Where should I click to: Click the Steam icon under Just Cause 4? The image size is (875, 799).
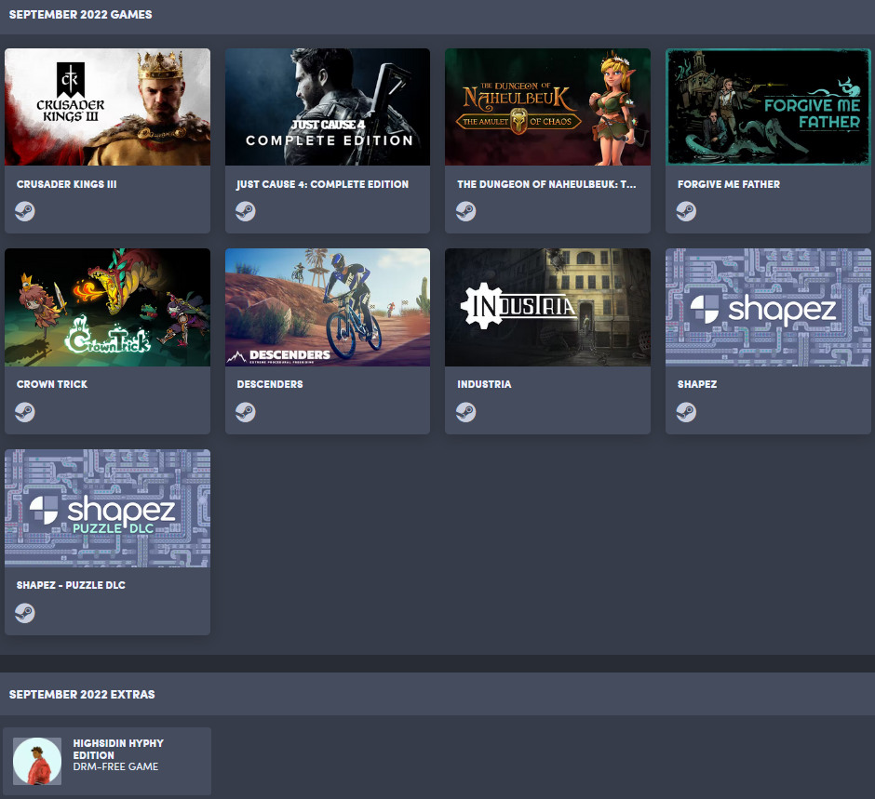[x=246, y=211]
